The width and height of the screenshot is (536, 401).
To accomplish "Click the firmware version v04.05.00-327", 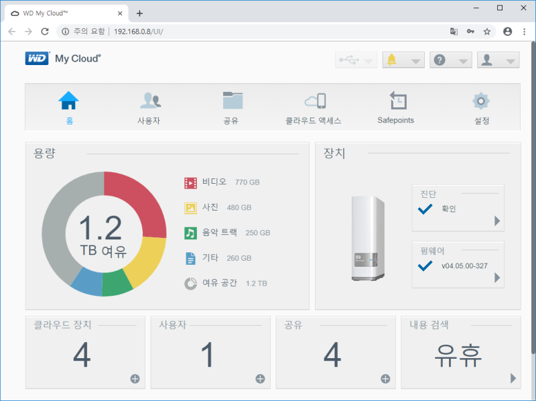I will pyautogui.click(x=464, y=266).
